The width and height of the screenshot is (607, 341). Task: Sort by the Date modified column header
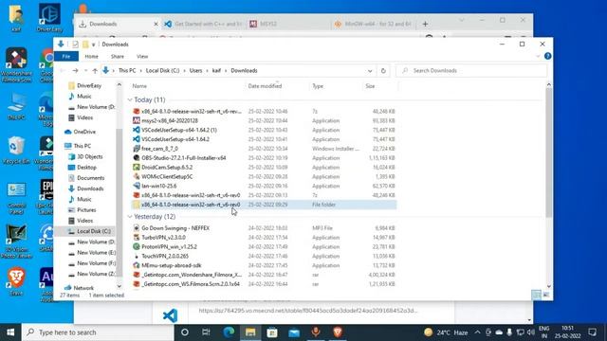(x=265, y=86)
